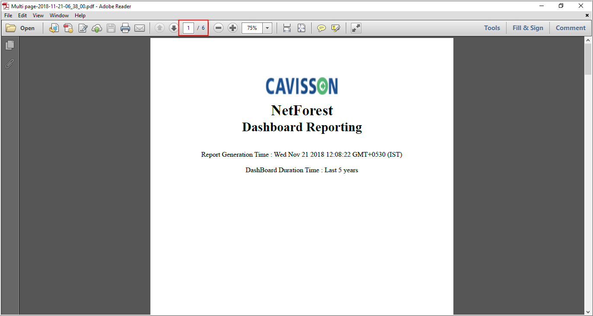Screen dimensions: 593x316
Task: Click the vertical scrollbar thumb
Action: 588,59
